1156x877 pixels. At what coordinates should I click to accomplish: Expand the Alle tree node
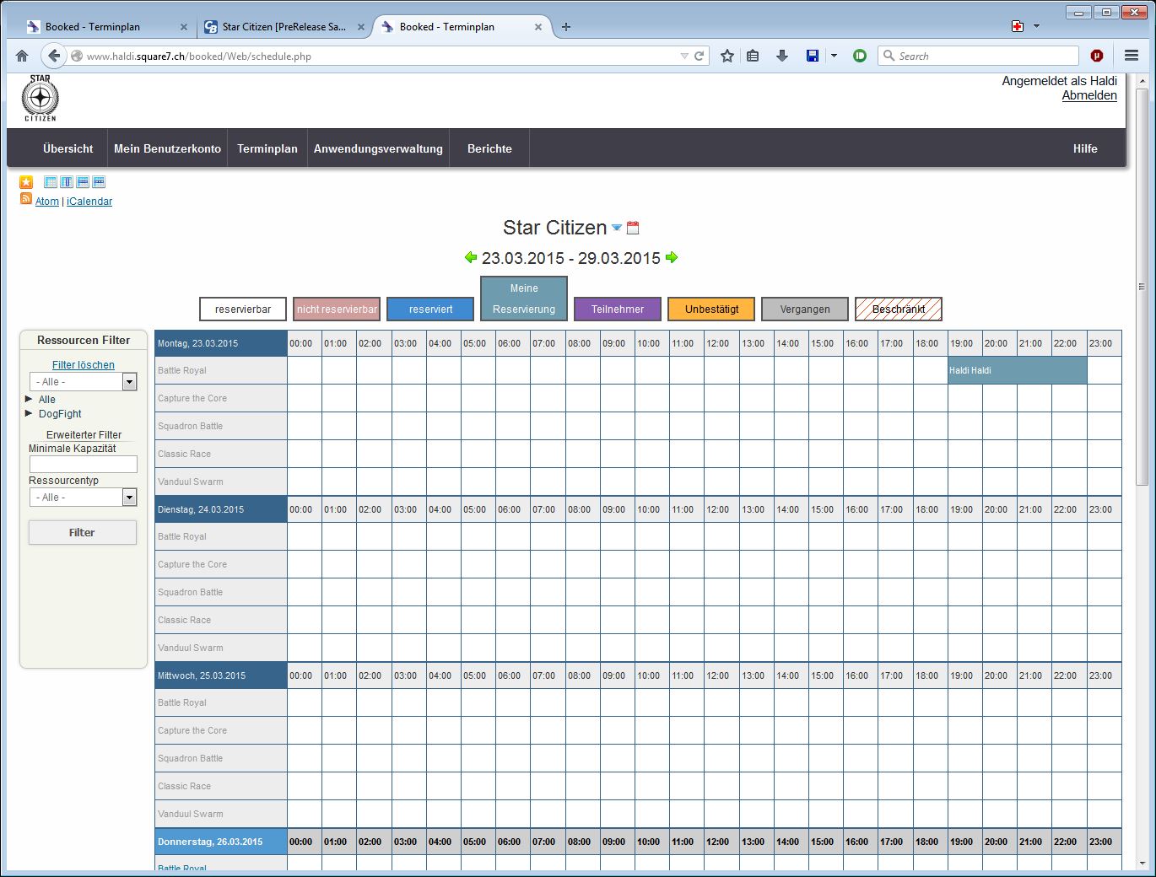(30, 399)
